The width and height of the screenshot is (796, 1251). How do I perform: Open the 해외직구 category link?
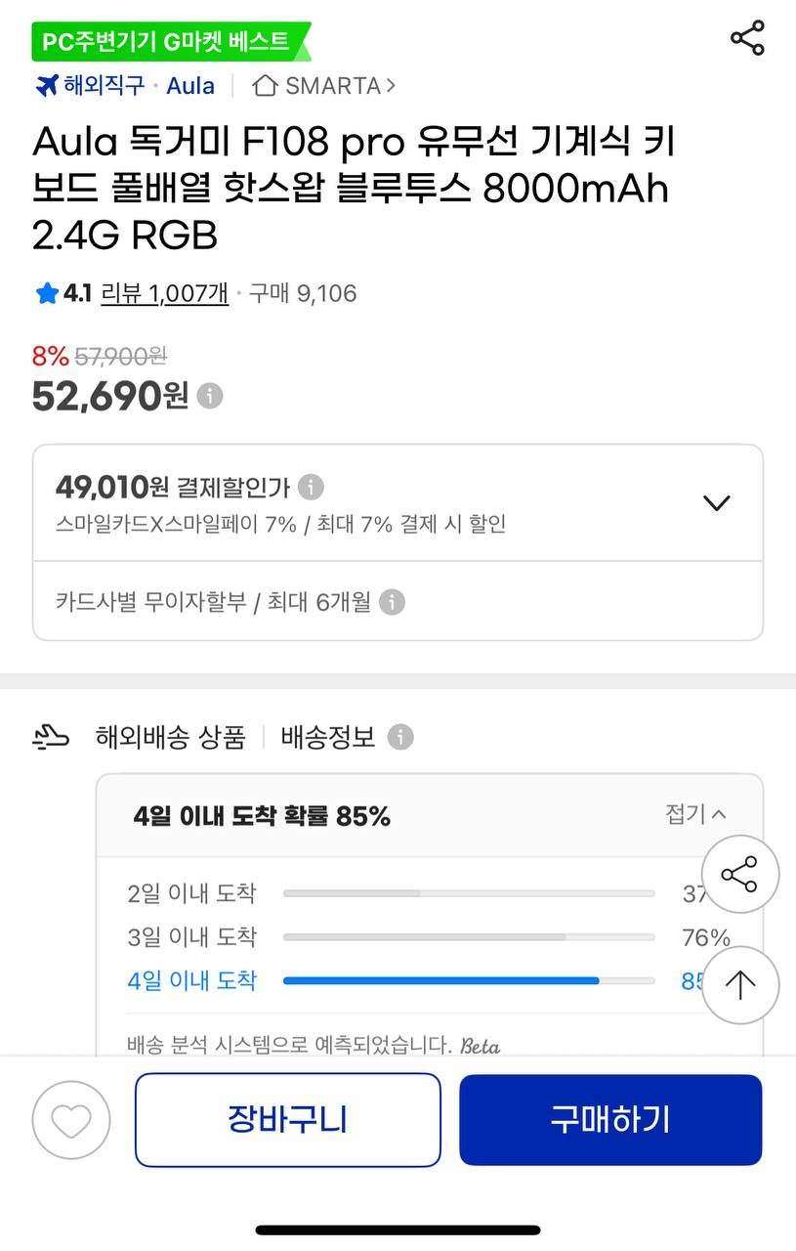(x=91, y=86)
